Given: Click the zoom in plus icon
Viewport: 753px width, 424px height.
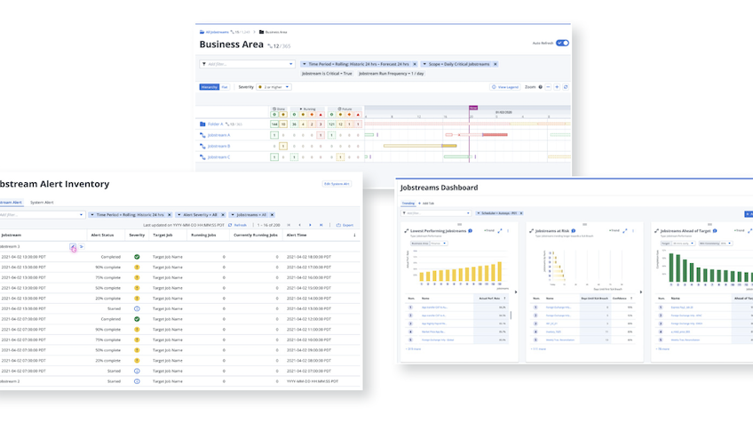Looking at the screenshot, I should pyautogui.click(x=557, y=87).
